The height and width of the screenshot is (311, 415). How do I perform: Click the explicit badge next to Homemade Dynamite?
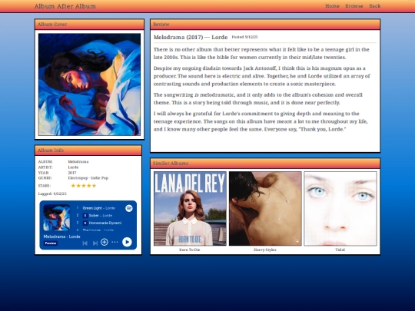pyautogui.click(x=85, y=223)
